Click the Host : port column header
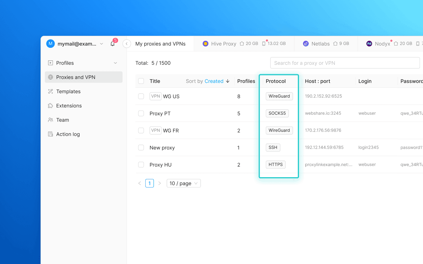This screenshot has height=264, width=423. click(x=318, y=81)
